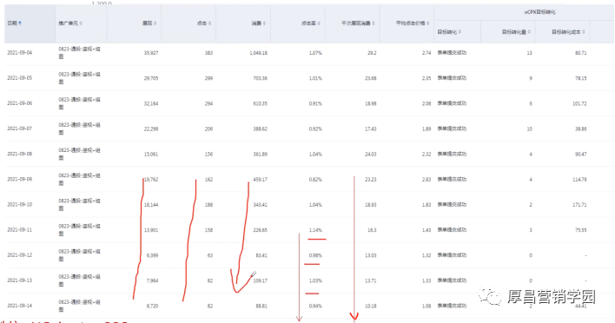Select the impressions value 15,061
The width and height of the screenshot is (615, 323).
click(x=151, y=154)
